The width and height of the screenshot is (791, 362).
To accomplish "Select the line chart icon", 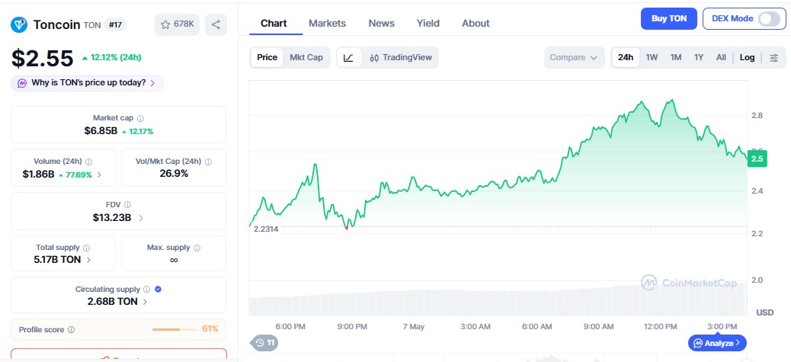I will pyautogui.click(x=348, y=57).
